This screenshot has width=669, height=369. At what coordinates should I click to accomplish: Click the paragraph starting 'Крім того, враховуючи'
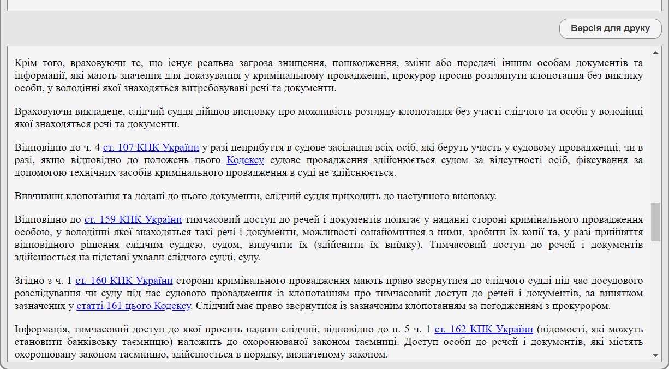327,75
